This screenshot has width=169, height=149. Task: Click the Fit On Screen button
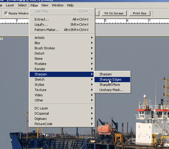point(114,13)
